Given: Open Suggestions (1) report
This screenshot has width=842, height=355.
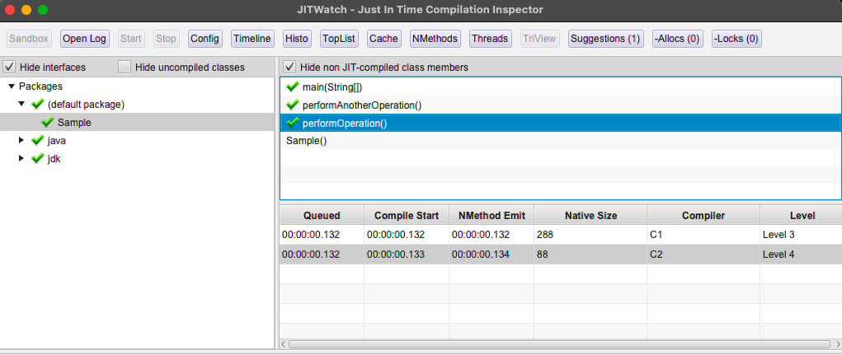Looking at the screenshot, I should click(605, 39).
